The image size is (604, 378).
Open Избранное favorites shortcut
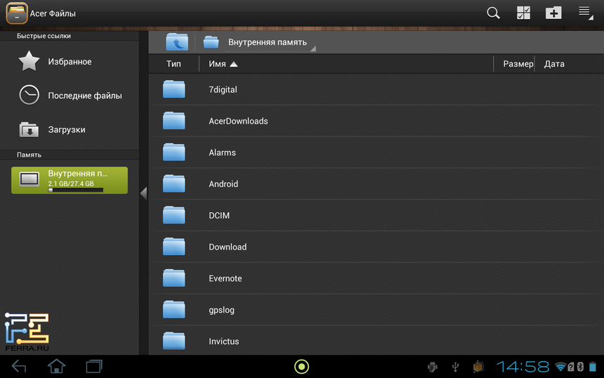click(x=70, y=62)
